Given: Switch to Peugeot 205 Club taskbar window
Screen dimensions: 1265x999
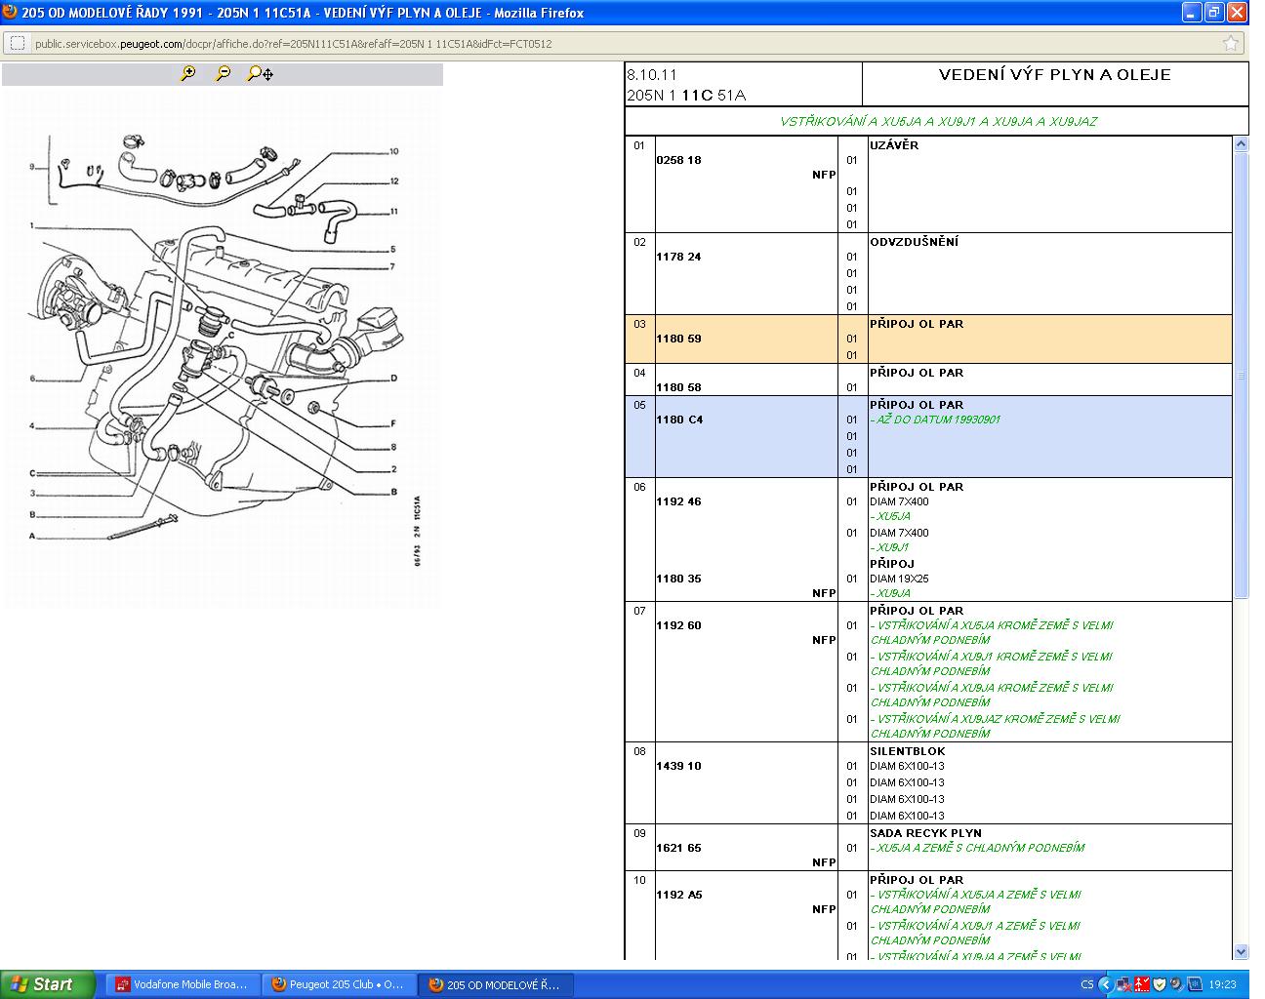Looking at the screenshot, I should coord(339,984).
